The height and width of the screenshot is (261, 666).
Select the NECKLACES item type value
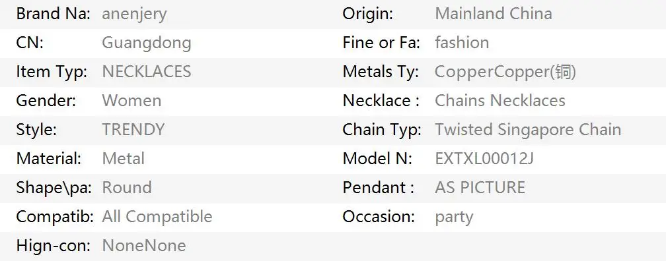(x=147, y=72)
